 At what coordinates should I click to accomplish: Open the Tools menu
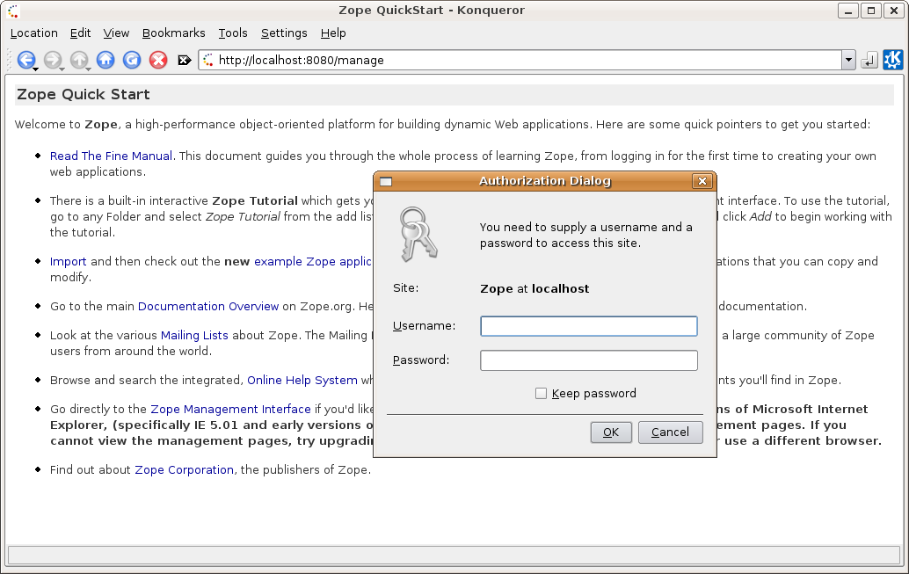233,33
